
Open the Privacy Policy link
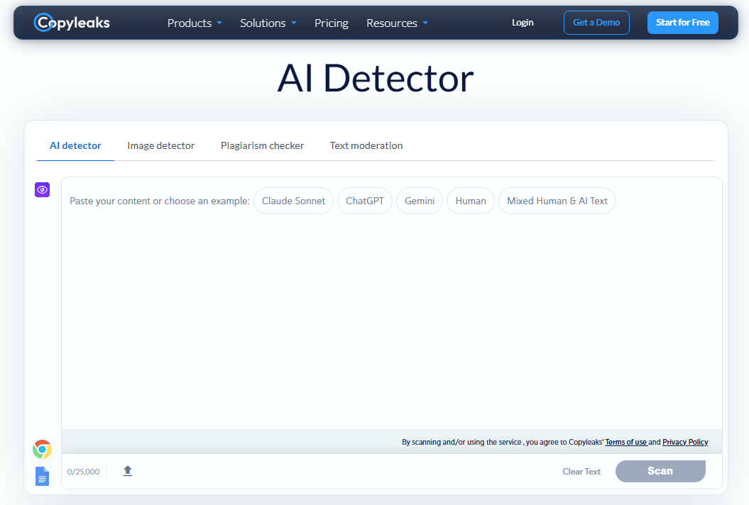(x=685, y=442)
